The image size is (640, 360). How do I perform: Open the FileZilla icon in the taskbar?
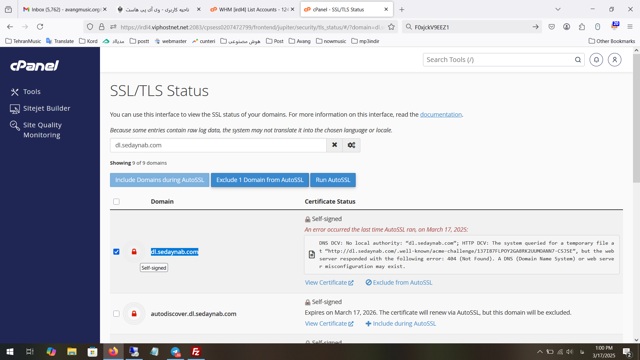[196, 352]
